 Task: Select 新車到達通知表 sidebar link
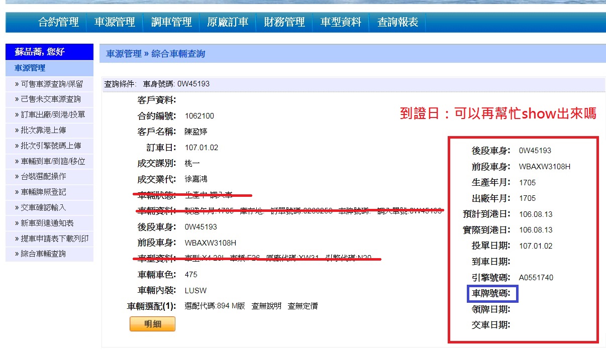(47, 223)
